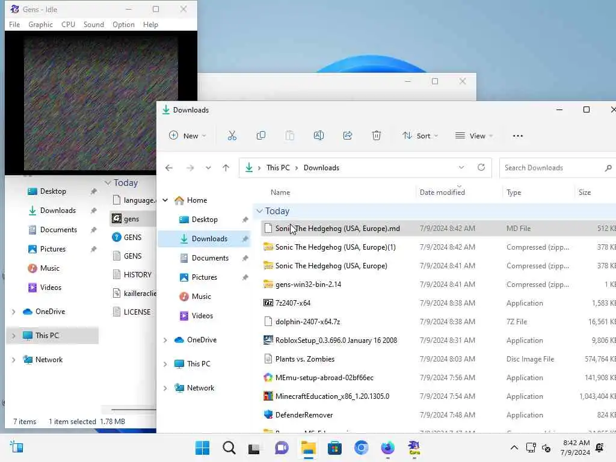This screenshot has width=616, height=462.
Task: Open recent locations dropdown next to forward arrow
Action: pyautogui.click(x=208, y=168)
